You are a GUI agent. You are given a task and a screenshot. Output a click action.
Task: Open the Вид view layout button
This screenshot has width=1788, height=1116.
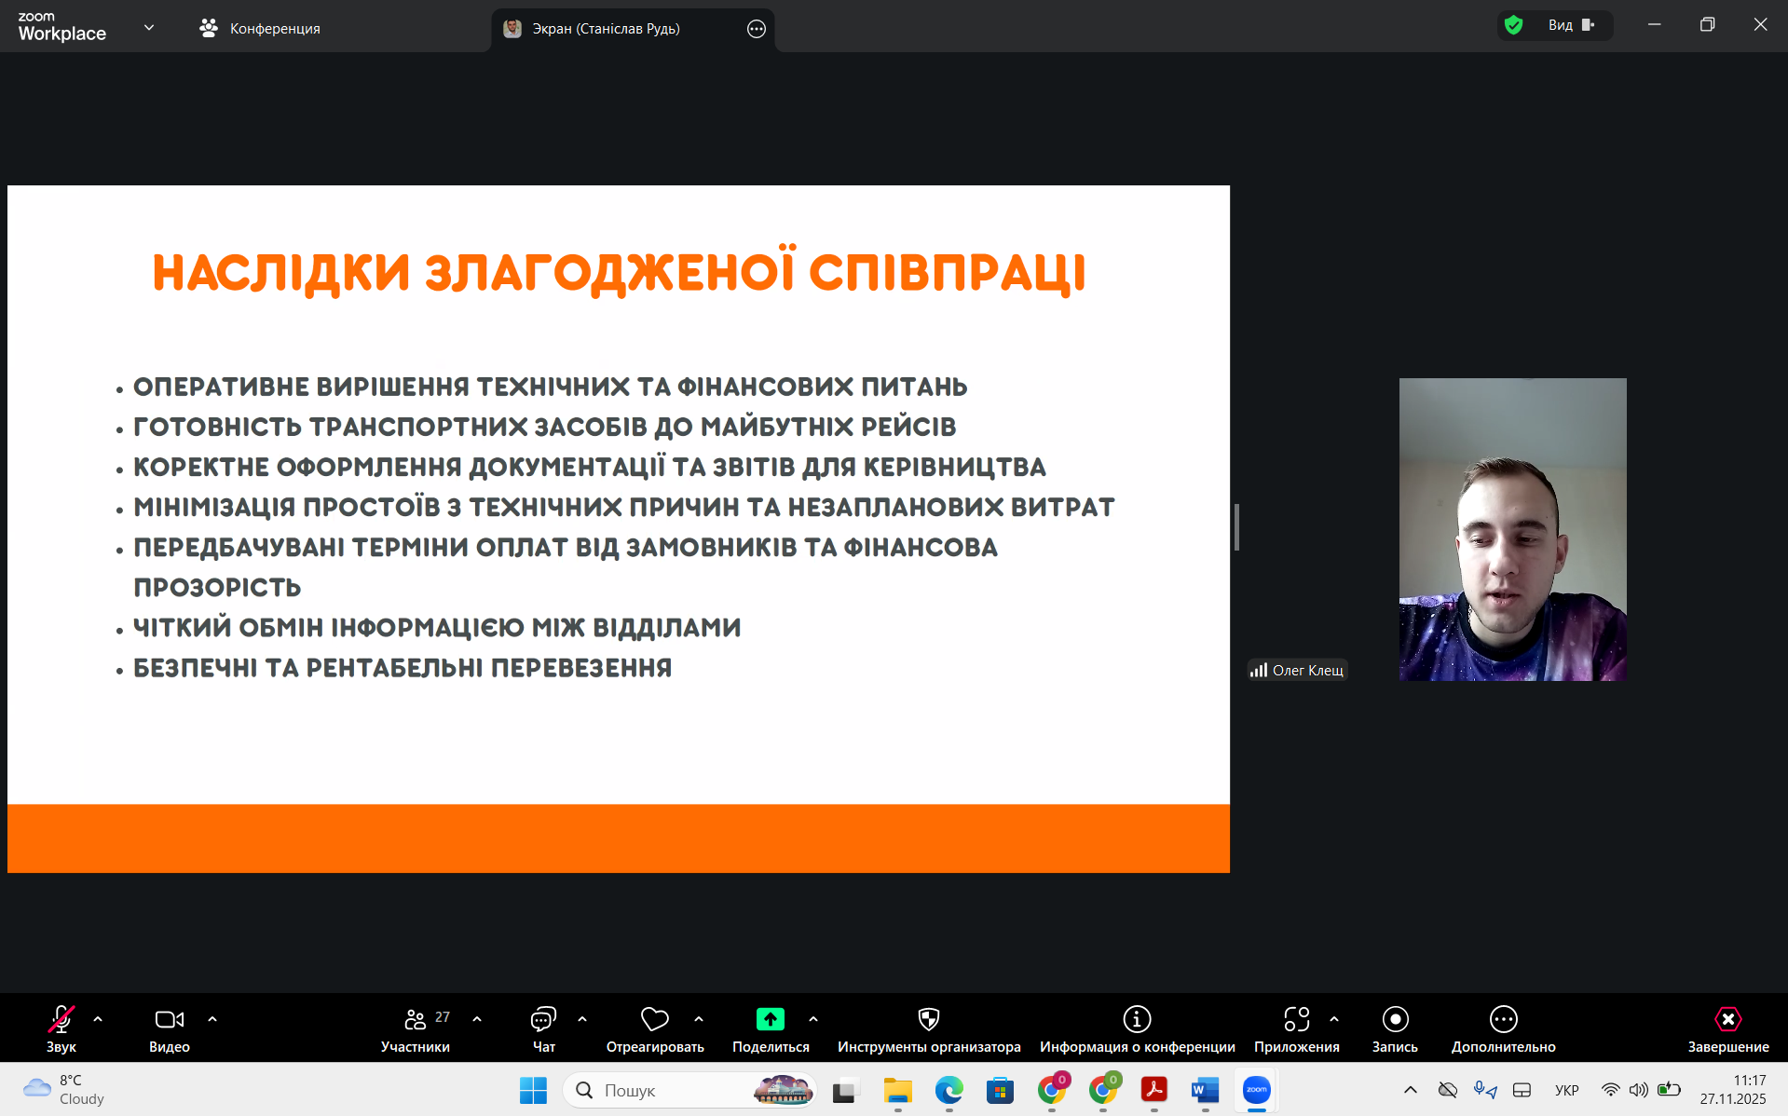1571,25
